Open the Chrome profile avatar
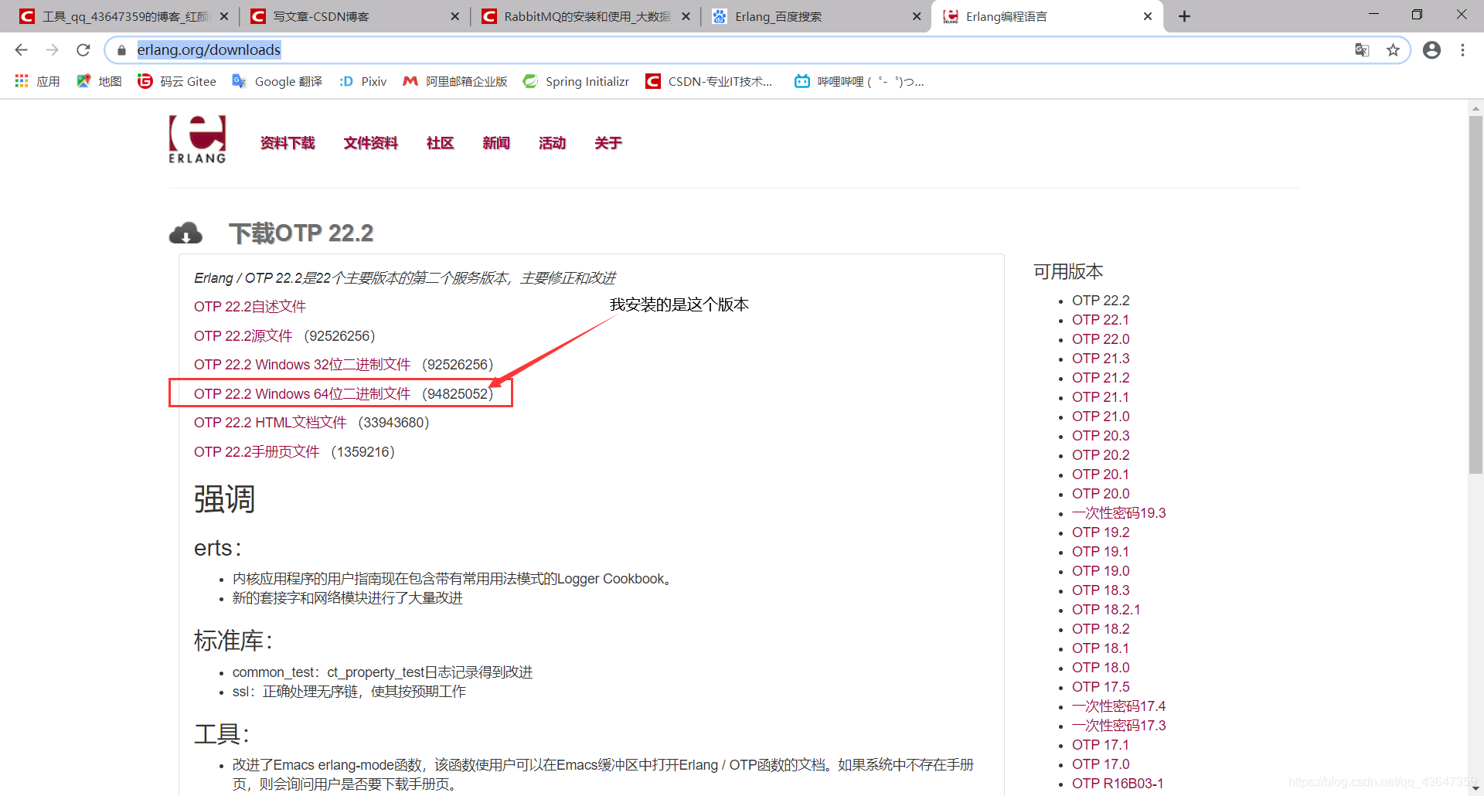Image resolution: width=1484 pixels, height=796 pixels. [x=1431, y=50]
